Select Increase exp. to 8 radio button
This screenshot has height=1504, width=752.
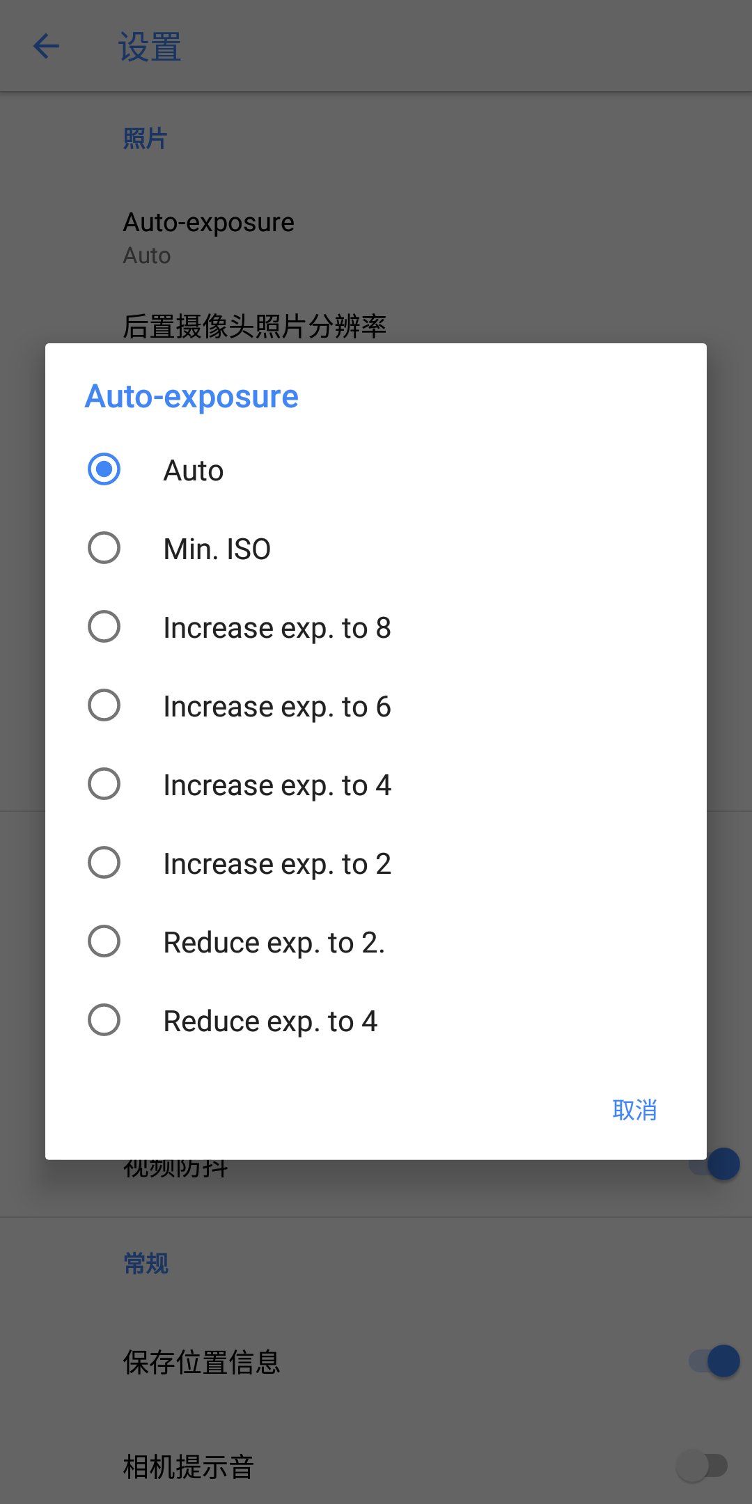[x=104, y=627]
